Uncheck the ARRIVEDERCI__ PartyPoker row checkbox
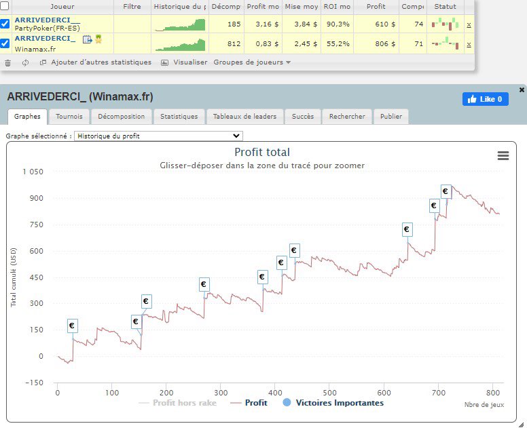527x428 pixels. click(5, 24)
